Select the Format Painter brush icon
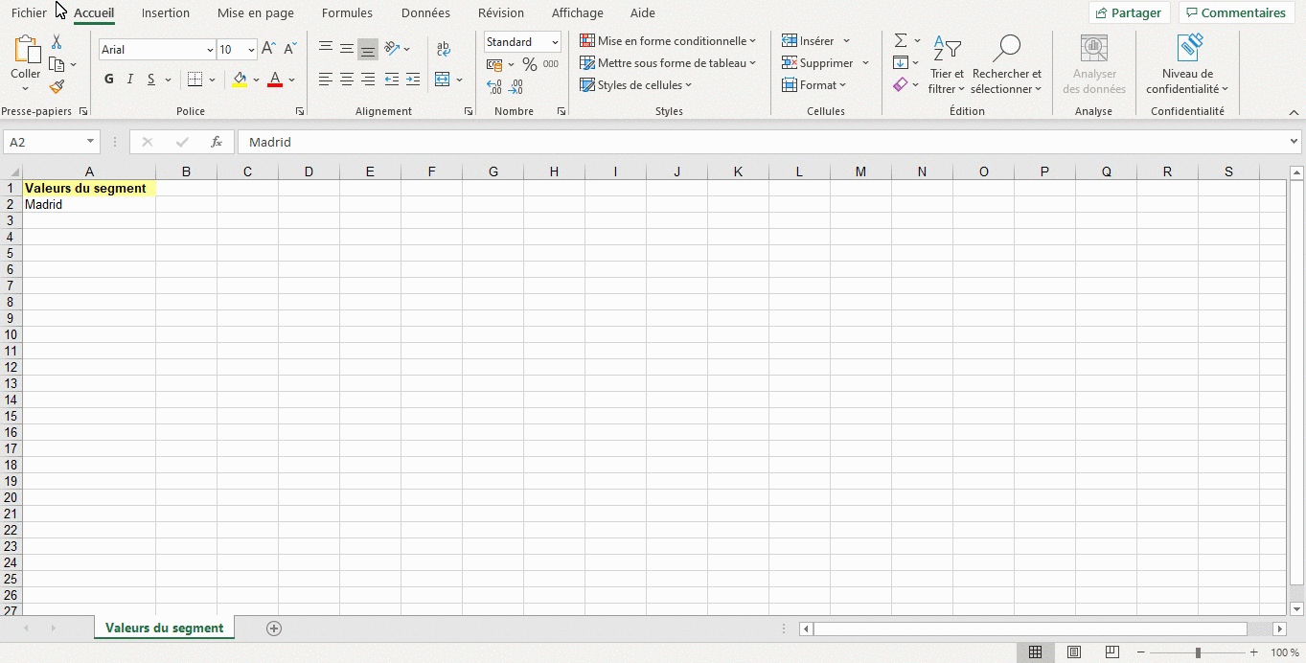This screenshot has height=663, width=1306. coord(57,87)
